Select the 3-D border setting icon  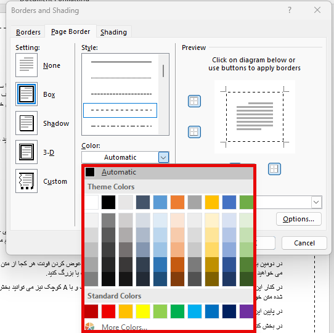[x=26, y=152]
